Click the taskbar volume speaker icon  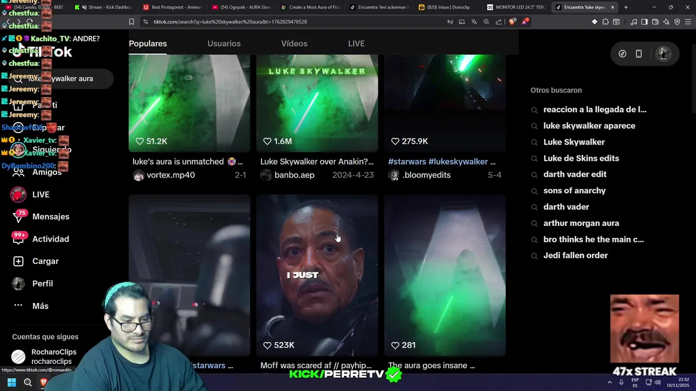tap(657, 383)
